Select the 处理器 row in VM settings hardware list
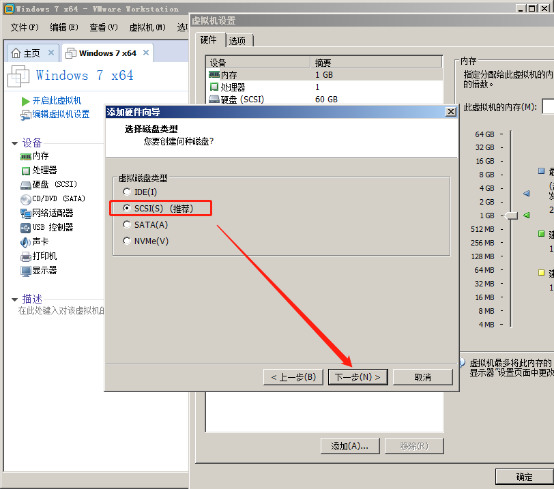 coord(324,87)
